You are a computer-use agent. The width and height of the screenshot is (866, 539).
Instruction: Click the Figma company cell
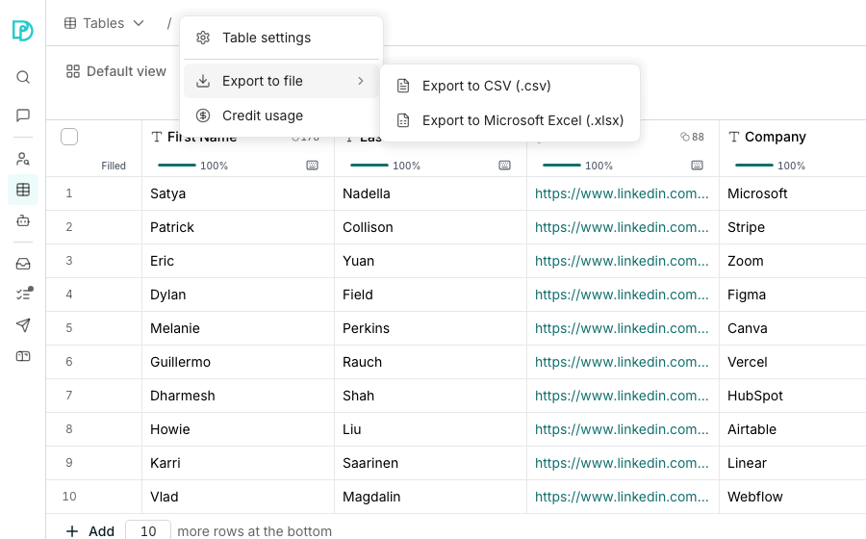click(793, 295)
